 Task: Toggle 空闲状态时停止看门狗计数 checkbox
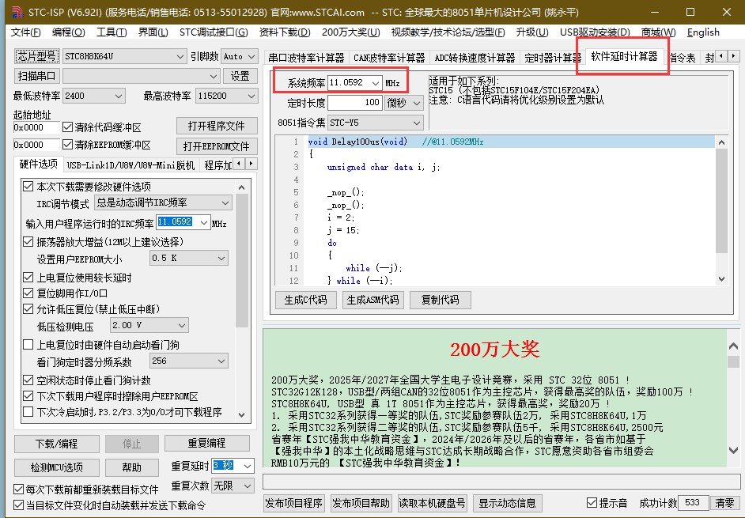pos(28,380)
